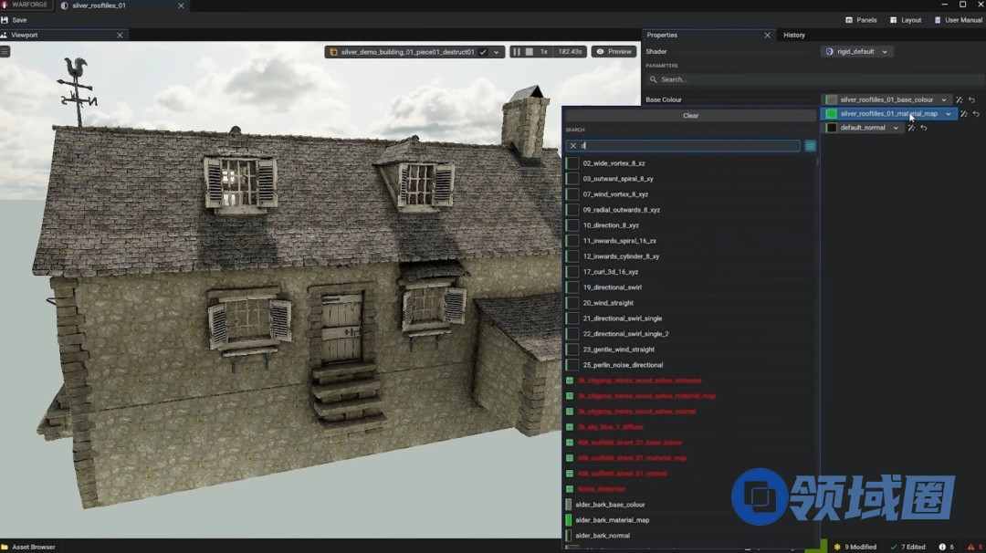Toggle the Preview eye button
986x553 pixels.
coord(614,52)
